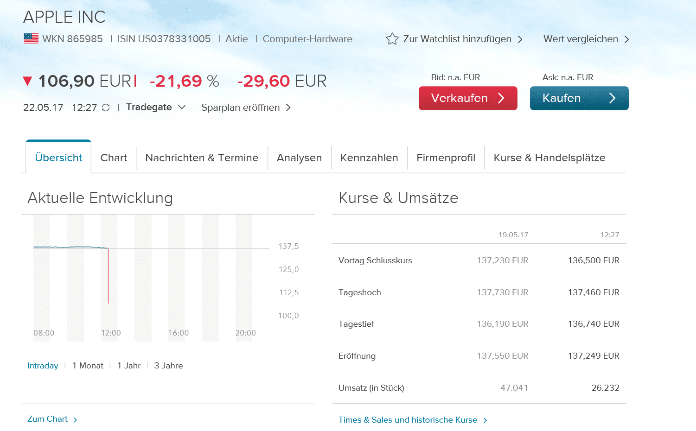Open the Kennzahlen tab
The width and height of the screenshot is (696, 431).
[x=369, y=158]
